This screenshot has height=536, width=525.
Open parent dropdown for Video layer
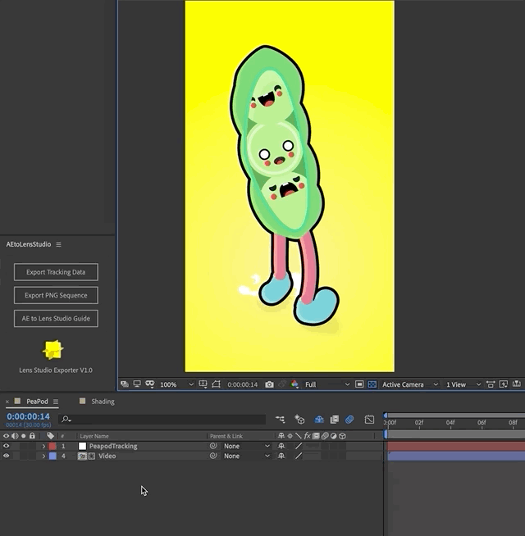(x=246, y=457)
